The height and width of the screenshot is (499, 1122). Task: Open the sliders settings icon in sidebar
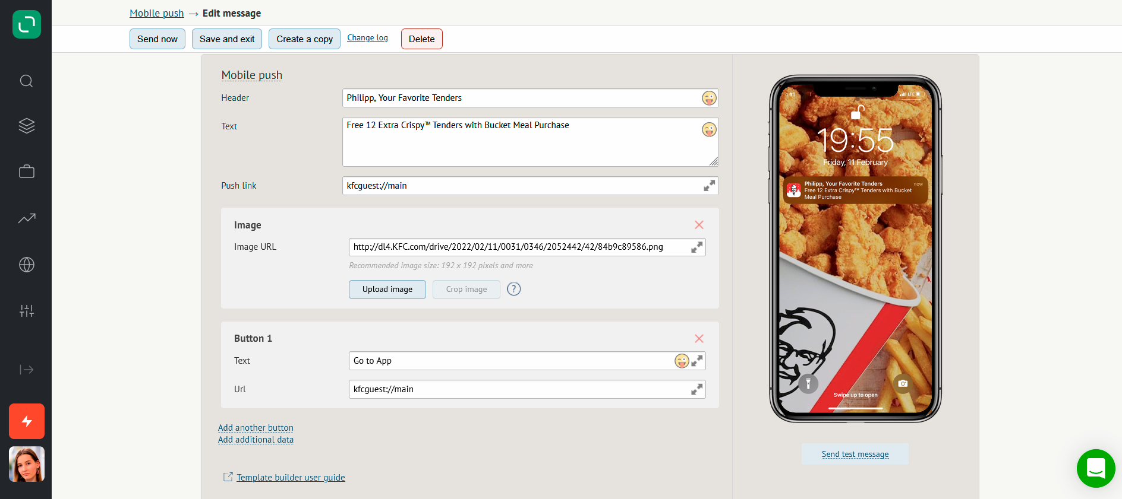[x=26, y=310]
